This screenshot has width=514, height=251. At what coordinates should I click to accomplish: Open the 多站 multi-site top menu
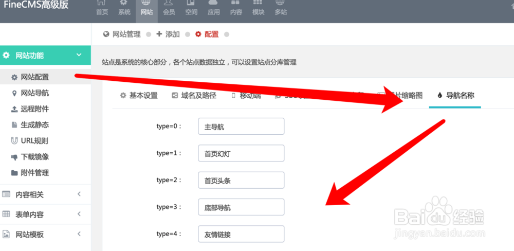(280, 9)
